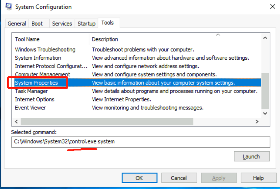Viewport: 280px width, 189px height.
Task: Select Internet Options from tool list
Action: click(x=35, y=100)
